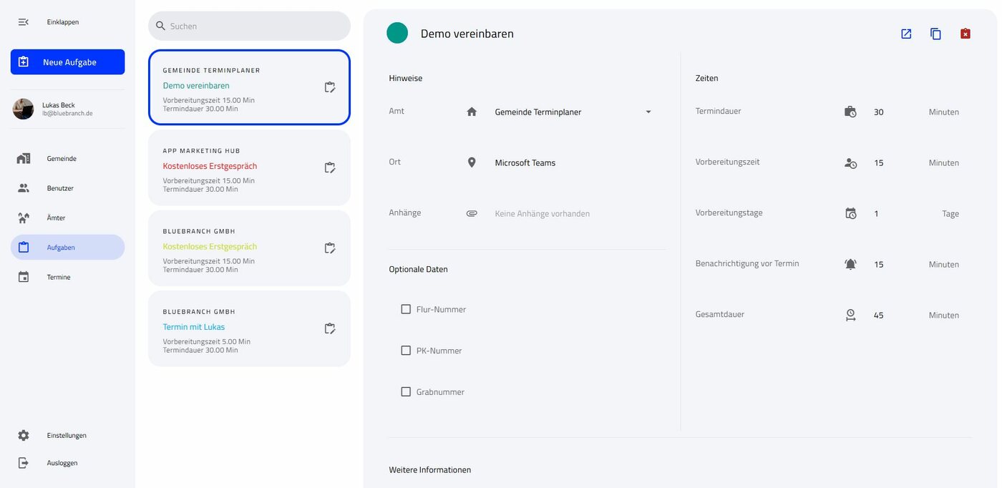Viewport: 1002px width, 488px height.
Task: Edit icon on Termin mit Lukas card
Action: click(x=329, y=328)
